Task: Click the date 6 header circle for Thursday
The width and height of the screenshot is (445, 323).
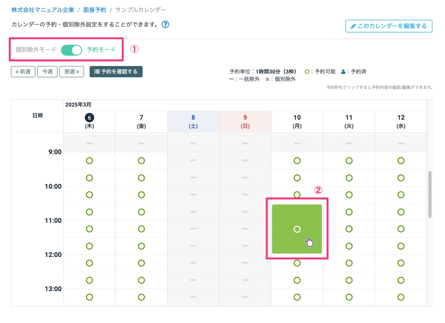Action: pos(89,117)
